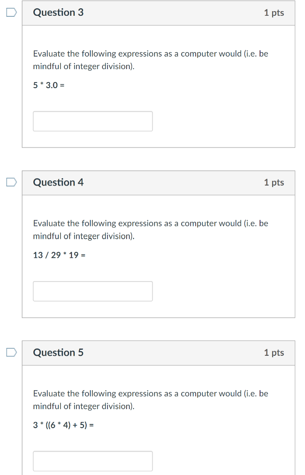Screen dimensions: 305x475
Task: Click the 1 pts label on Question 3
Action: click(274, 13)
